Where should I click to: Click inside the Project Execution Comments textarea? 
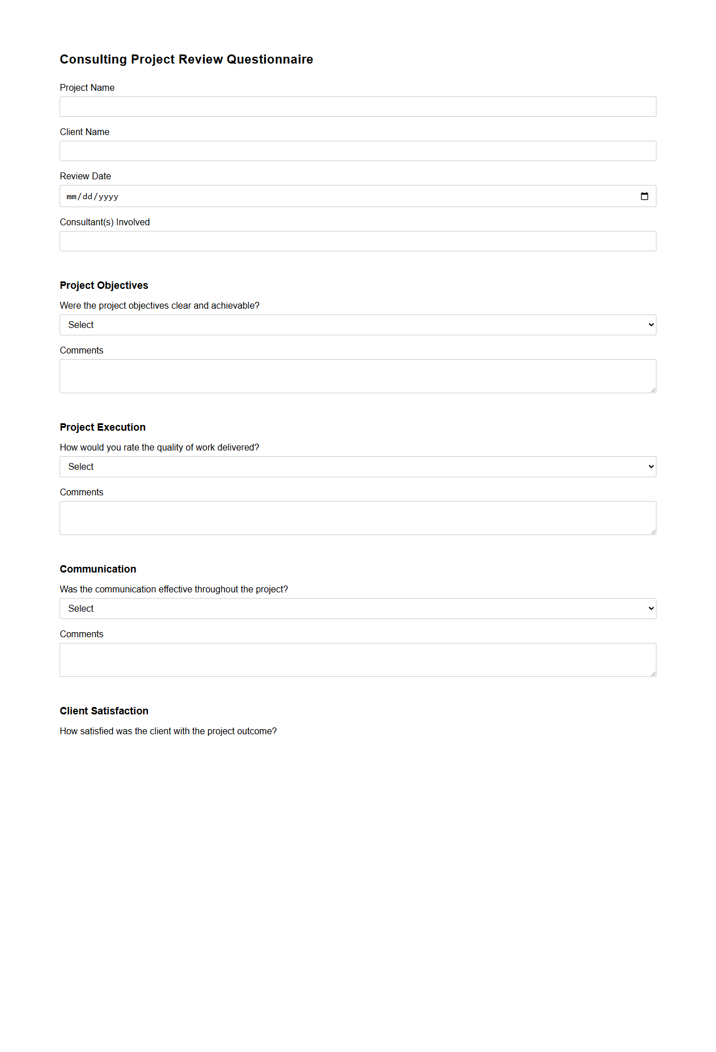click(x=357, y=516)
